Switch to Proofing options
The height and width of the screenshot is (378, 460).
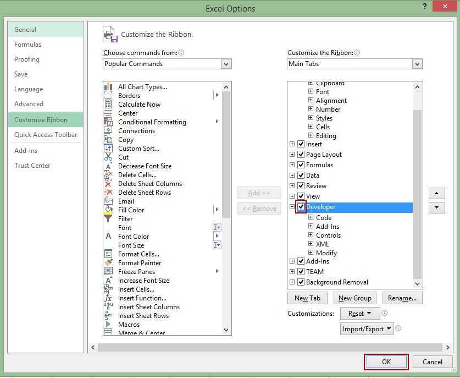click(46, 59)
